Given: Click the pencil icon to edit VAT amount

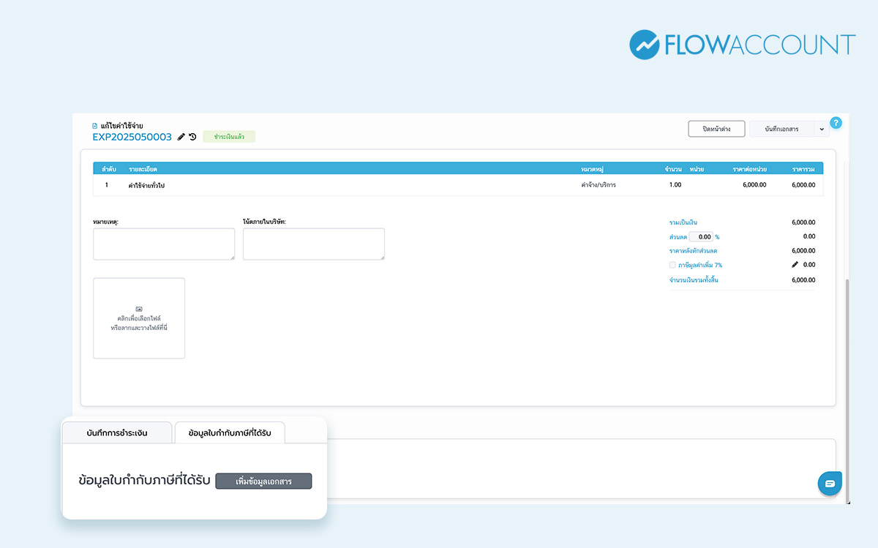Looking at the screenshot, I should point(795,265).
